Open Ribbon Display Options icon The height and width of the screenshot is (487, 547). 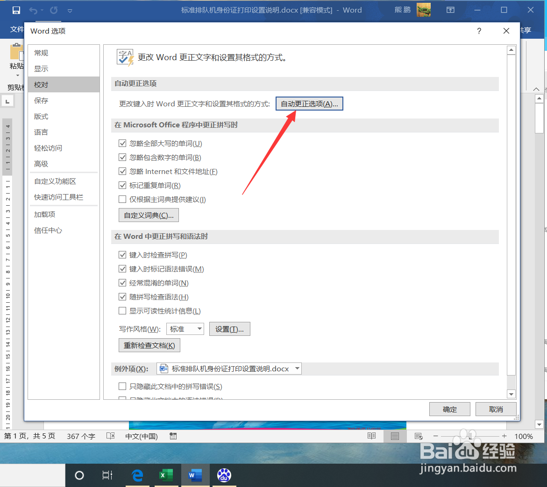[x=450, y=10]
